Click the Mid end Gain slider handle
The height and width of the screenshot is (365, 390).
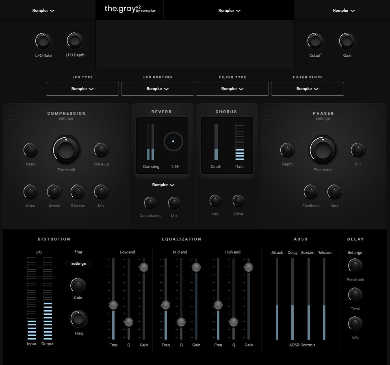click(x=196, y=267)
